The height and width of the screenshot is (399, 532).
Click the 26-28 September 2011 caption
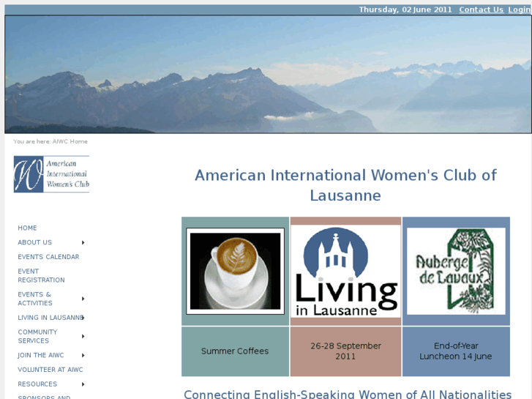point(345,351)
